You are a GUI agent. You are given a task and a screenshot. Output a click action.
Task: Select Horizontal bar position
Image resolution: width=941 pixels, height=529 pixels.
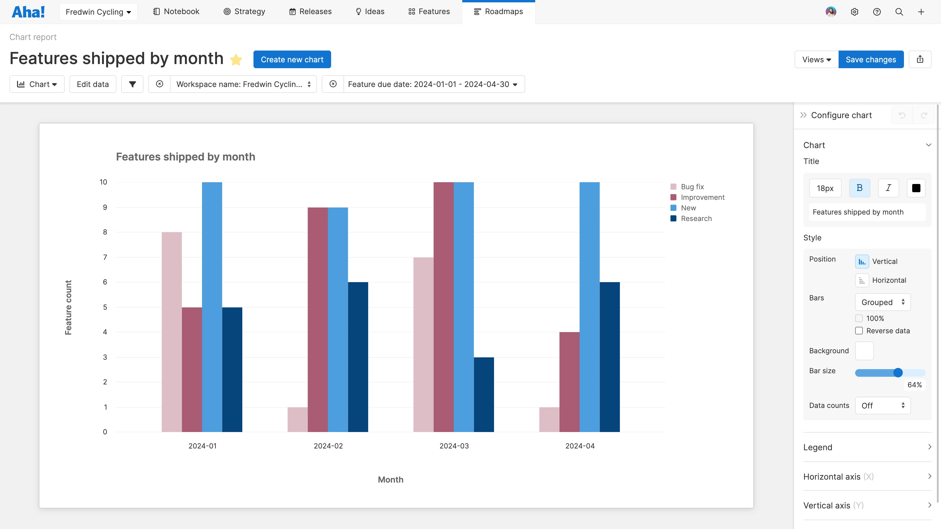point(862,280)
